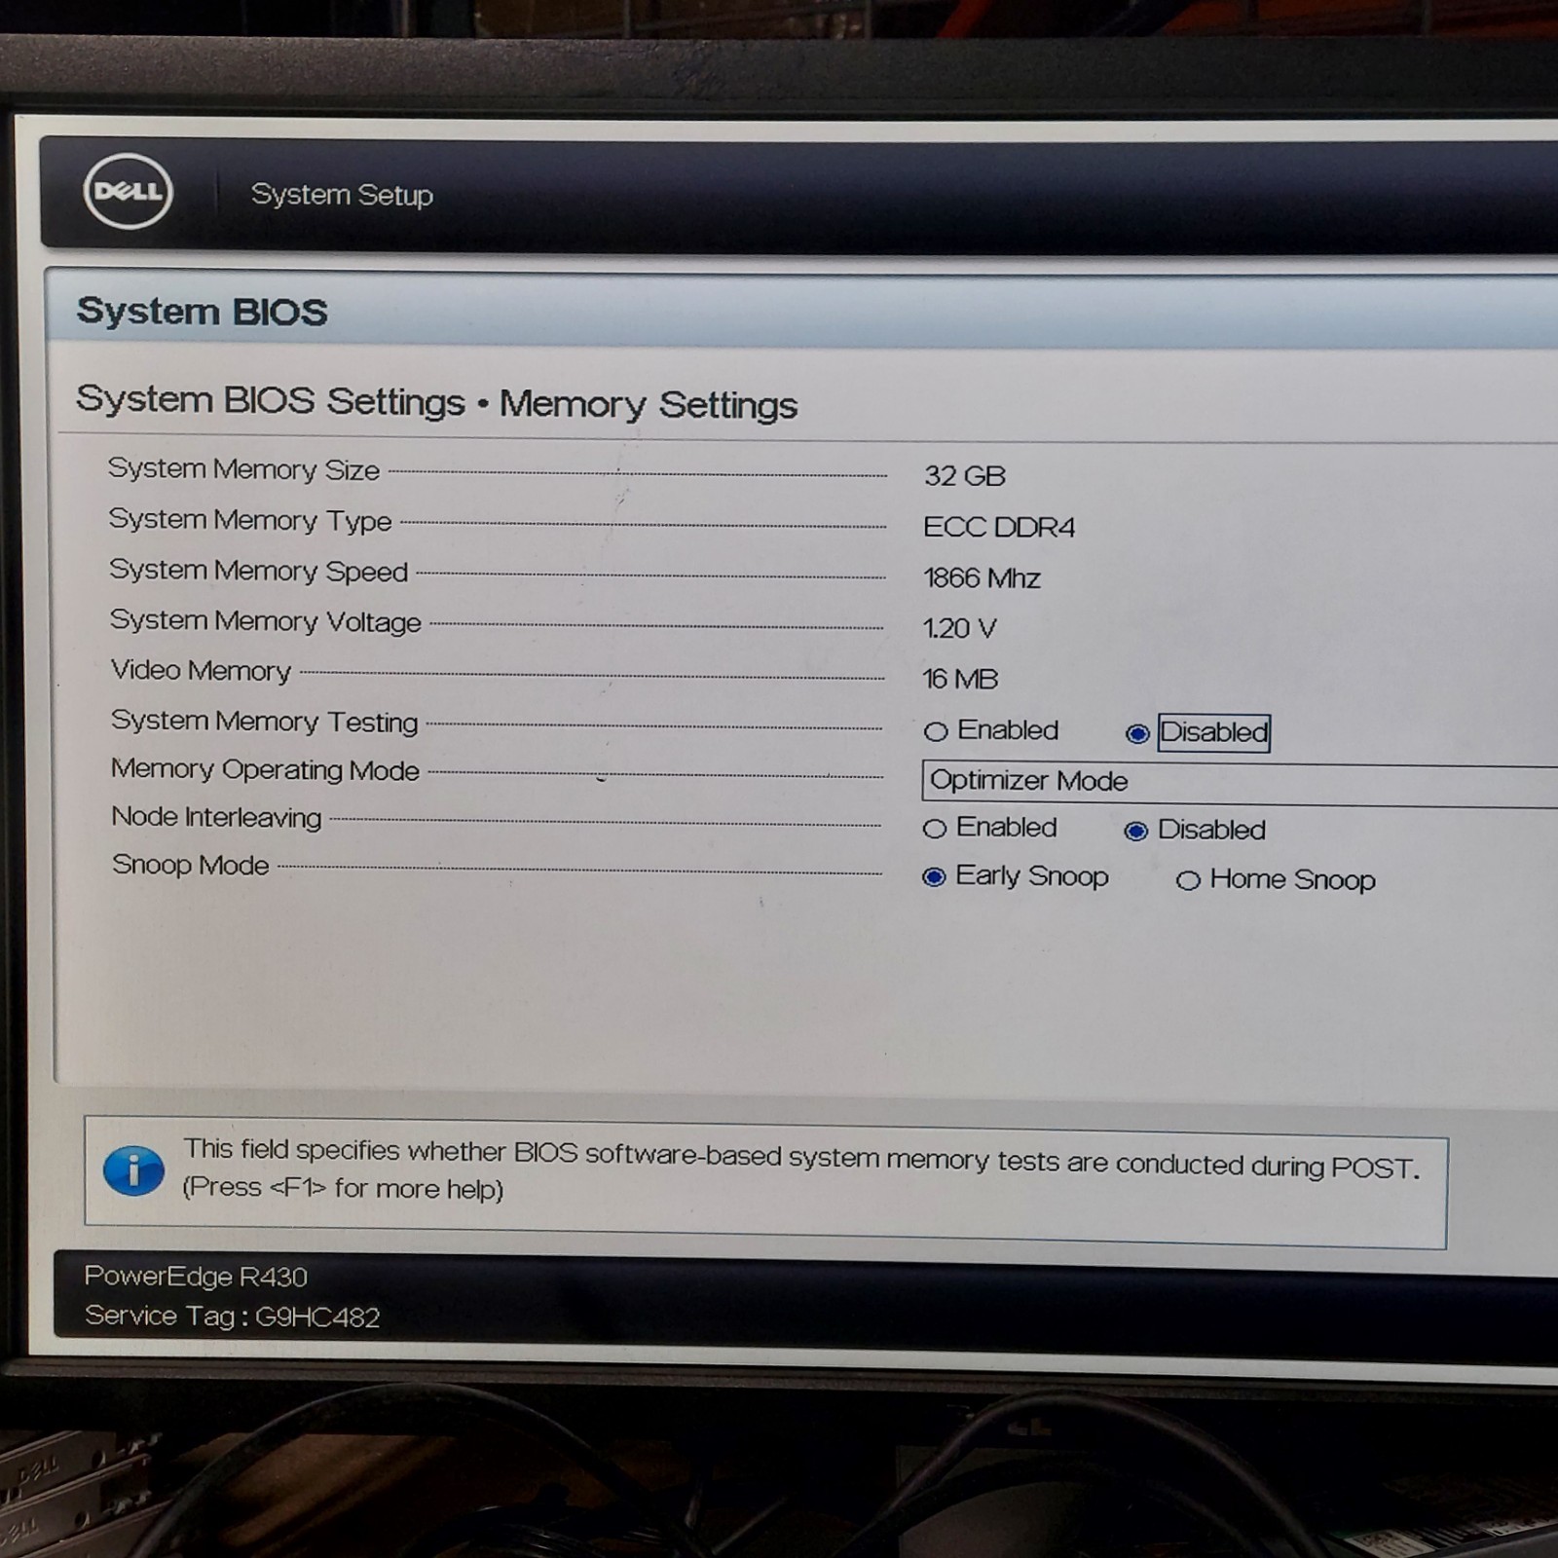This screenshot has width=1558, height=1558.
Task: Click the Press F1 for more help text
Action: (343, 1189)
